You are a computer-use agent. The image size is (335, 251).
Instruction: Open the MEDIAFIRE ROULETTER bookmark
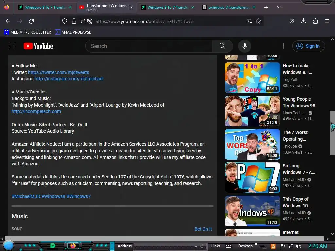[27, 32]
